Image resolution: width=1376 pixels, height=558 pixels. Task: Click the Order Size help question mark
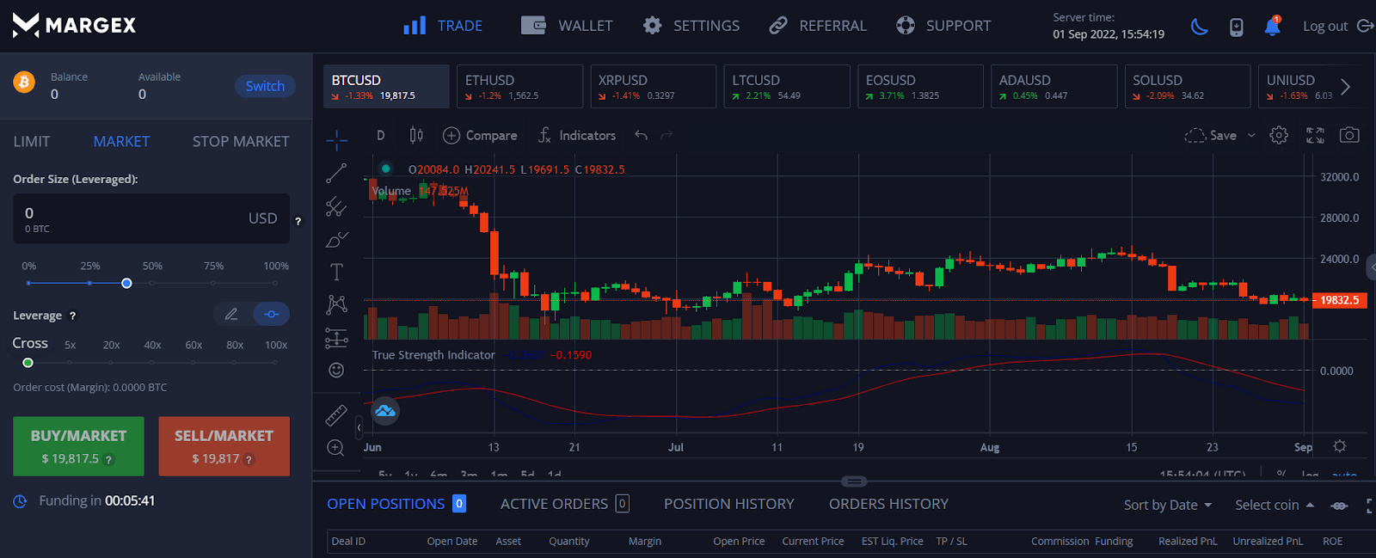point(298,221)
